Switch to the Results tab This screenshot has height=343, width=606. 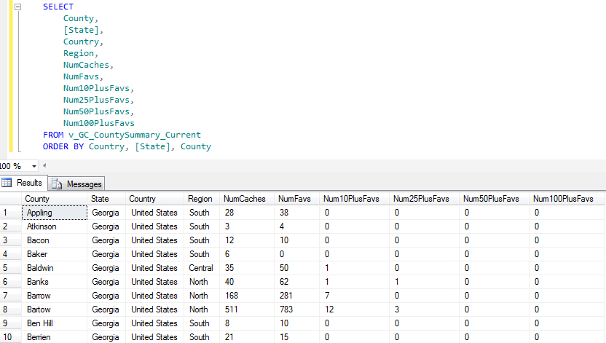point(29,184)
